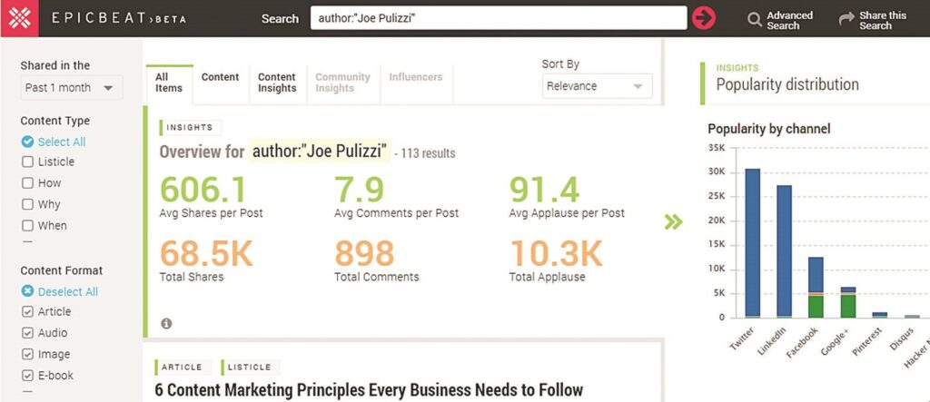This screenshot has width=930, height=402.
Task: Enable the Why content type checkbox
Action: [27, 204]
